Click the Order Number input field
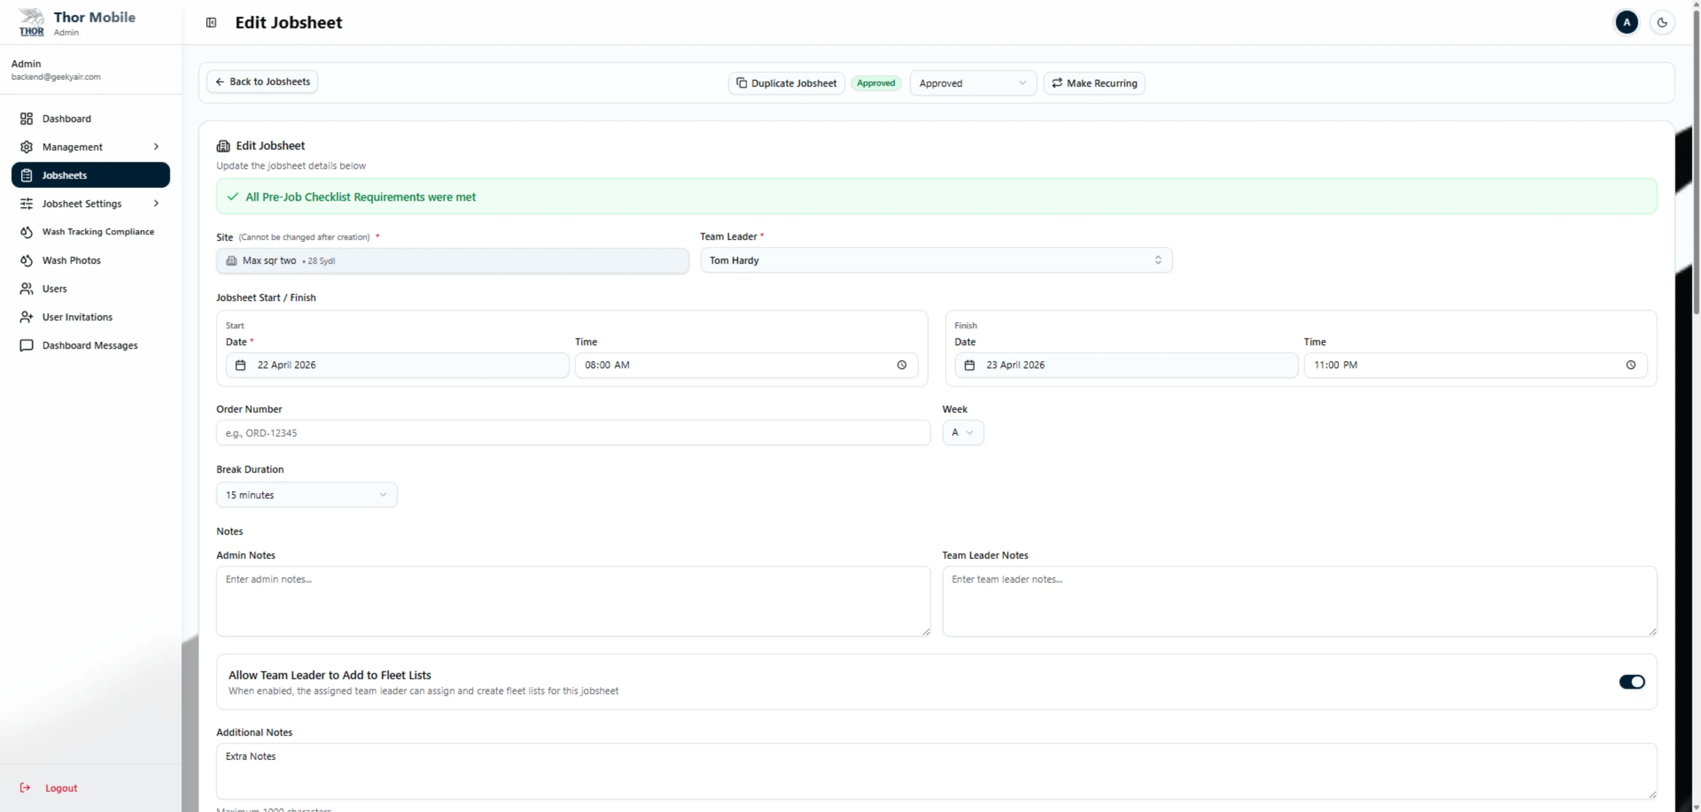1701x812 pixels. coord(573,433)
